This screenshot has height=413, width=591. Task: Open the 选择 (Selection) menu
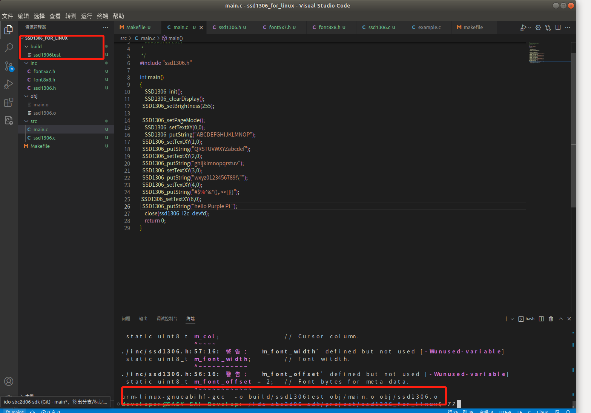point(39,16)
